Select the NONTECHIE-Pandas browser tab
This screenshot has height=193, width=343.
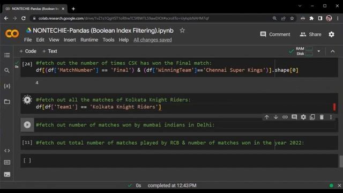[x=35, y=9]
